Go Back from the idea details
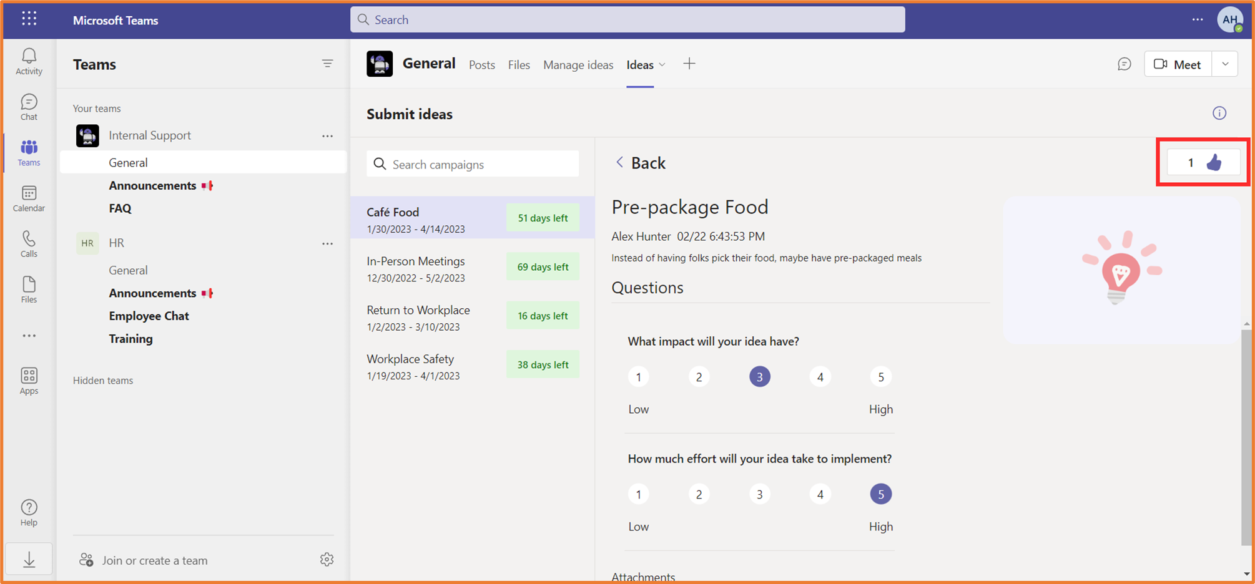 [639, 162]
